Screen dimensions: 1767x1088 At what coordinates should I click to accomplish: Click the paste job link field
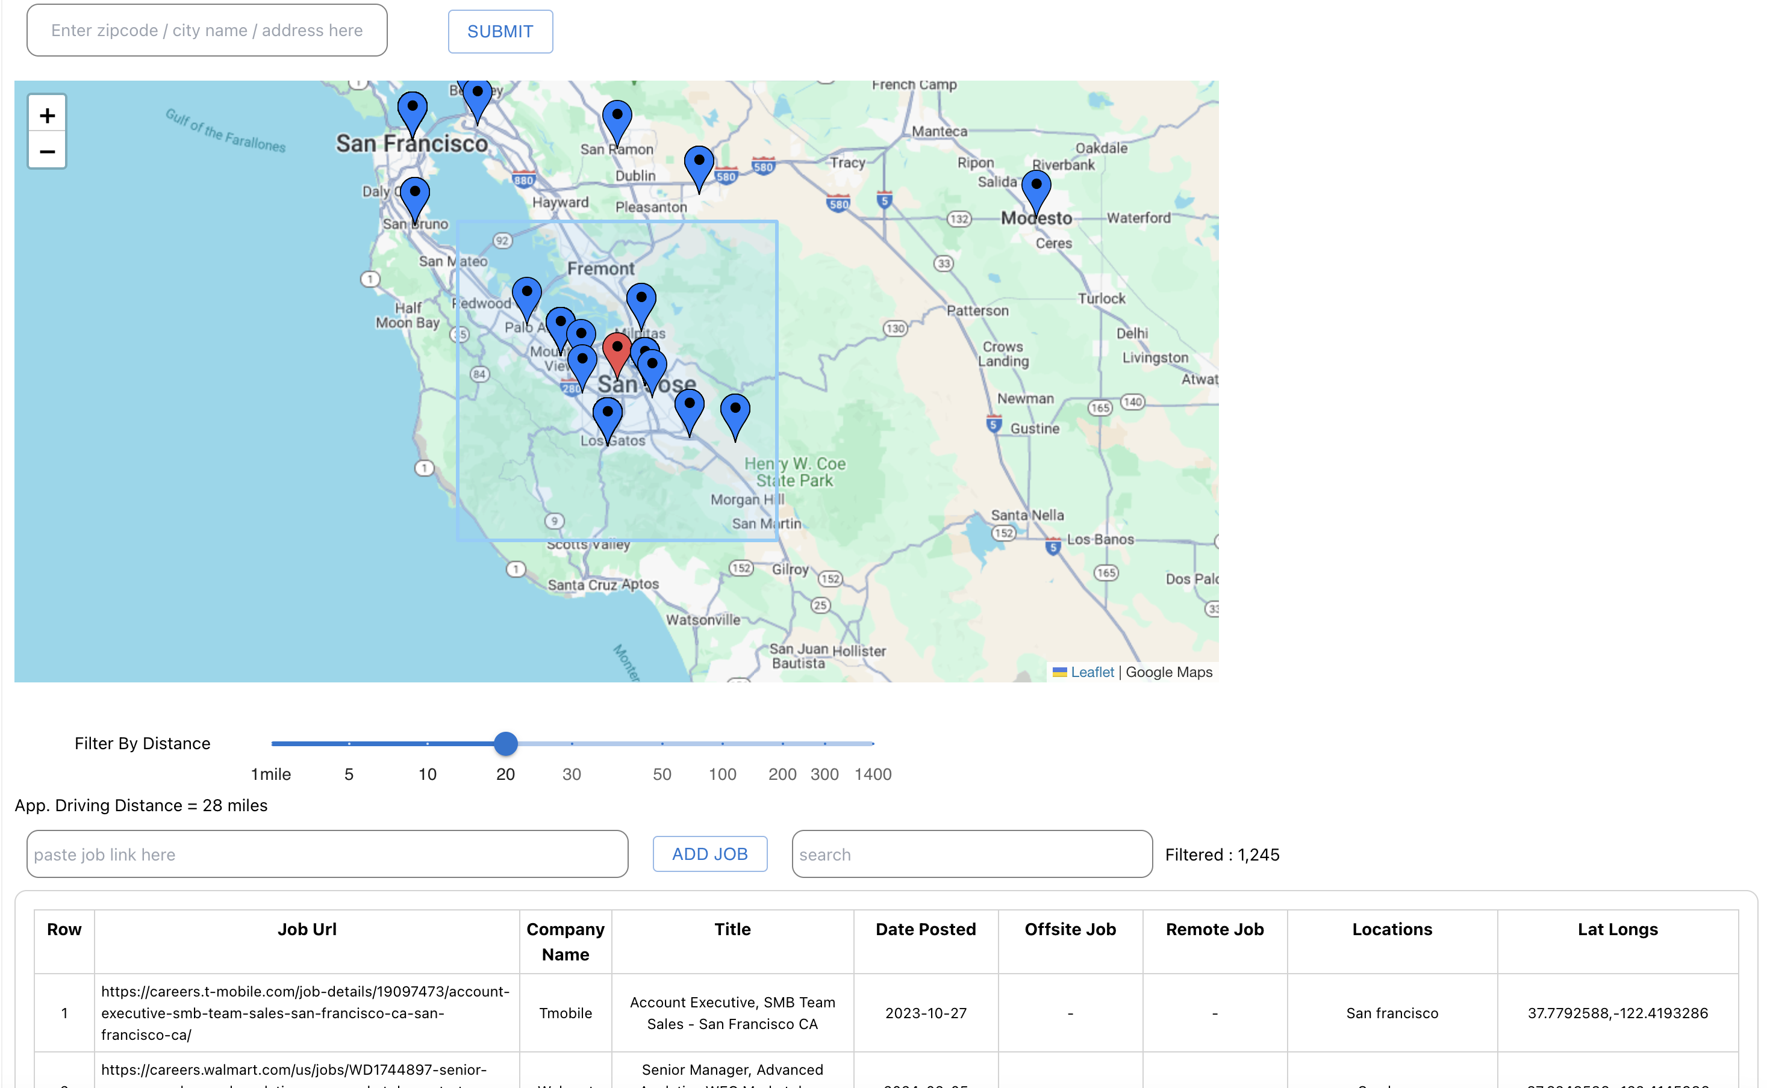pyautogui.click(x=327, y=854)
